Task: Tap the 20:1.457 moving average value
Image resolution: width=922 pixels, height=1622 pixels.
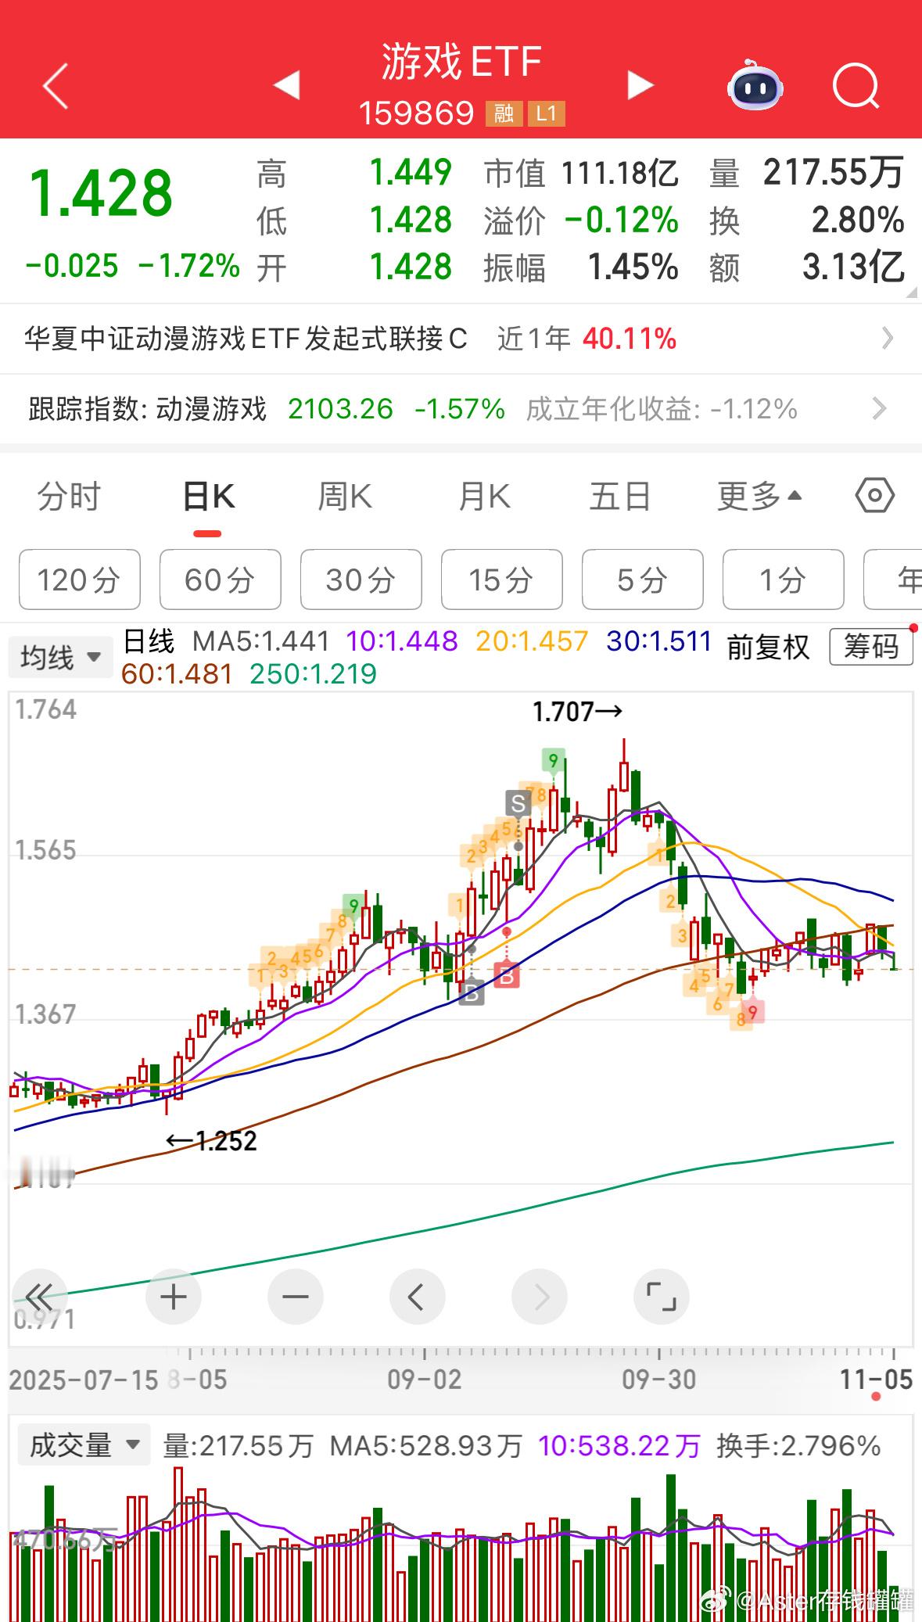Action: (532, 641)
